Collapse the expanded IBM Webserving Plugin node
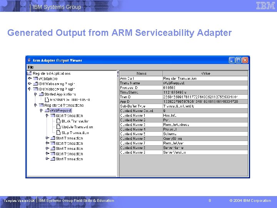277x208 pixels. tap(30, 89)
